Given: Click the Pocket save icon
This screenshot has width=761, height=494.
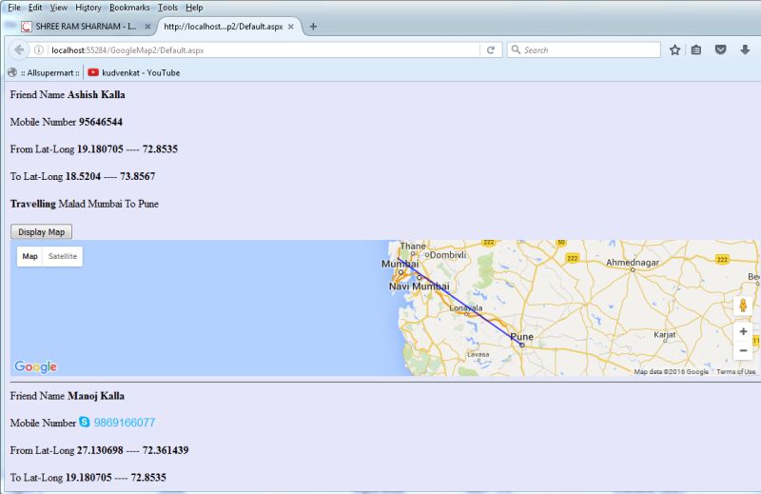Looking at the screenshot, I should coord(721,49).
